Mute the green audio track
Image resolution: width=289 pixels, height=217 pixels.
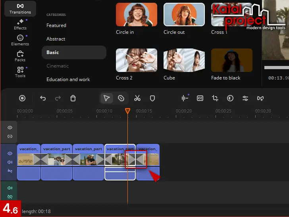pyautogui.click(x=10, y=188)
